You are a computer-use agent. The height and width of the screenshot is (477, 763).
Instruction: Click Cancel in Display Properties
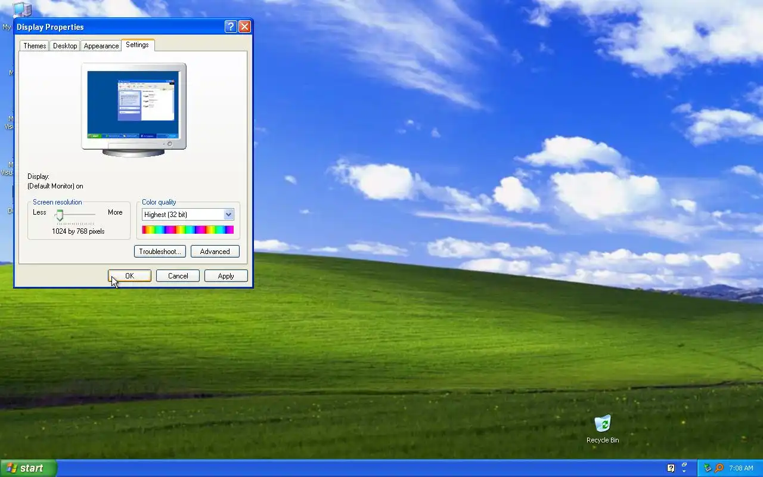click(x=178, y=276)
